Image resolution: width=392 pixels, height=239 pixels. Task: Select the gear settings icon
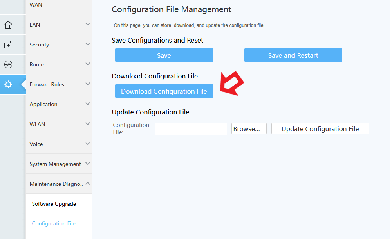[x=8, y=84]
